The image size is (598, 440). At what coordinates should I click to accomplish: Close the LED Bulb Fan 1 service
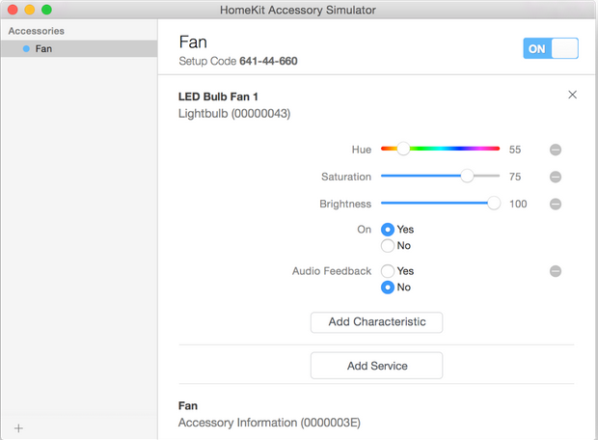point(572,95)
